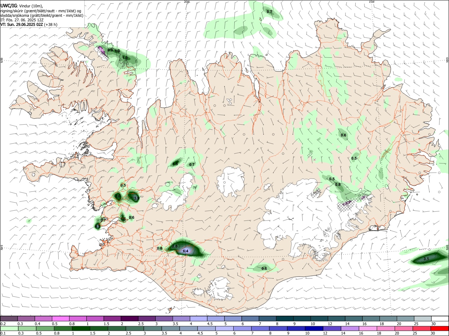The width and height of the screenshot is (449, 336).
Task: Click the dark teal swatch labeled 8 in upper legend
Action: click(x=284, y=318)
